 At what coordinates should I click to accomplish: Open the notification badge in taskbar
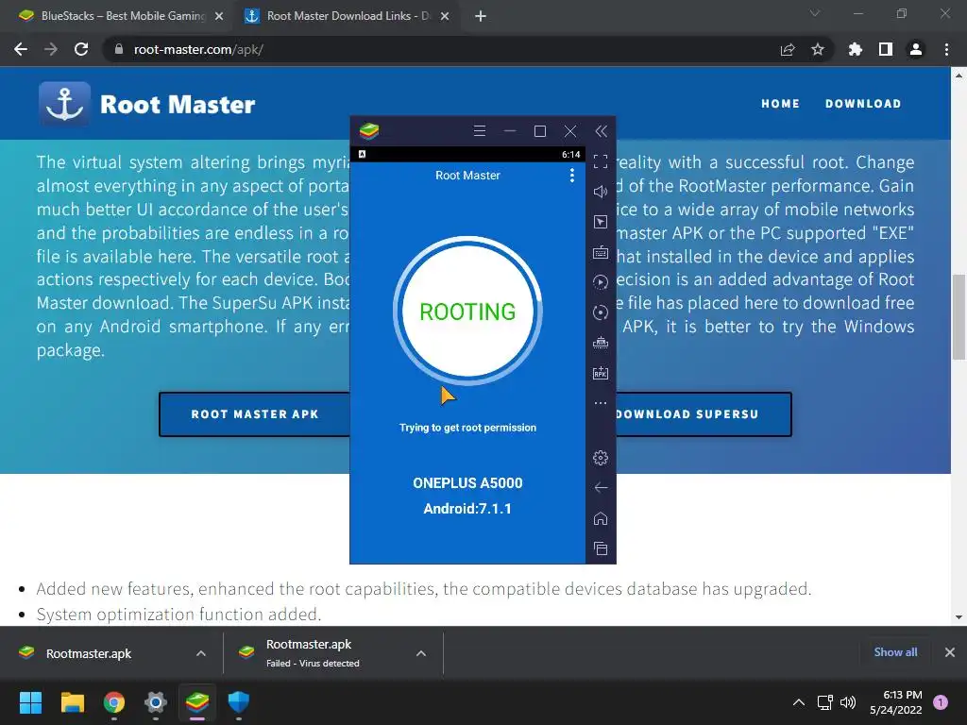pyautogui.click(x=941, y=702)
